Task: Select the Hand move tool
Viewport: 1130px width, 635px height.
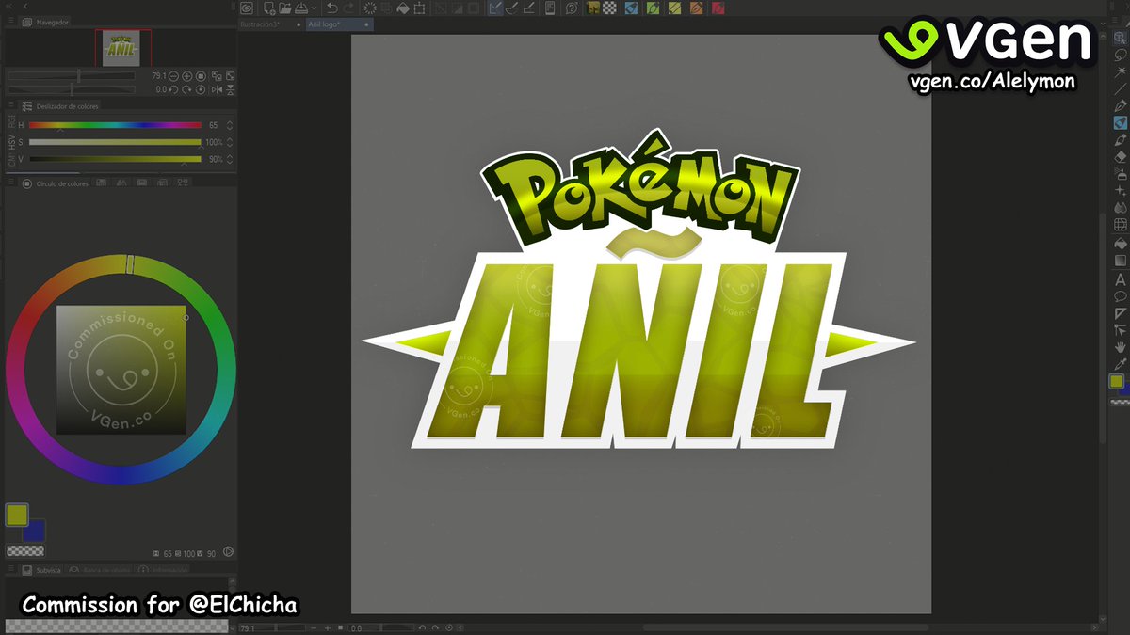Action: pyautogui.click(x=1121, y=347)
